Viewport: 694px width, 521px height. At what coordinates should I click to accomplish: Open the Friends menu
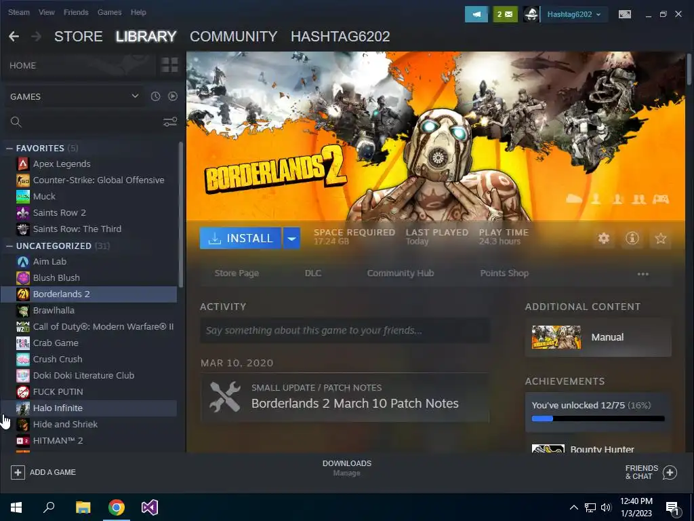(76, 12)
